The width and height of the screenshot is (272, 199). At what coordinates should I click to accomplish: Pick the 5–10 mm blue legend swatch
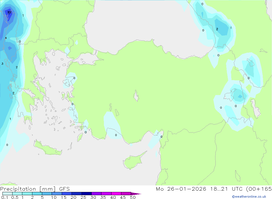[x=47, y=194]
